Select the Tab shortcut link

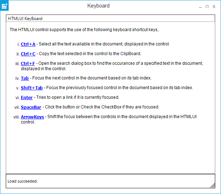click(25, 78)
